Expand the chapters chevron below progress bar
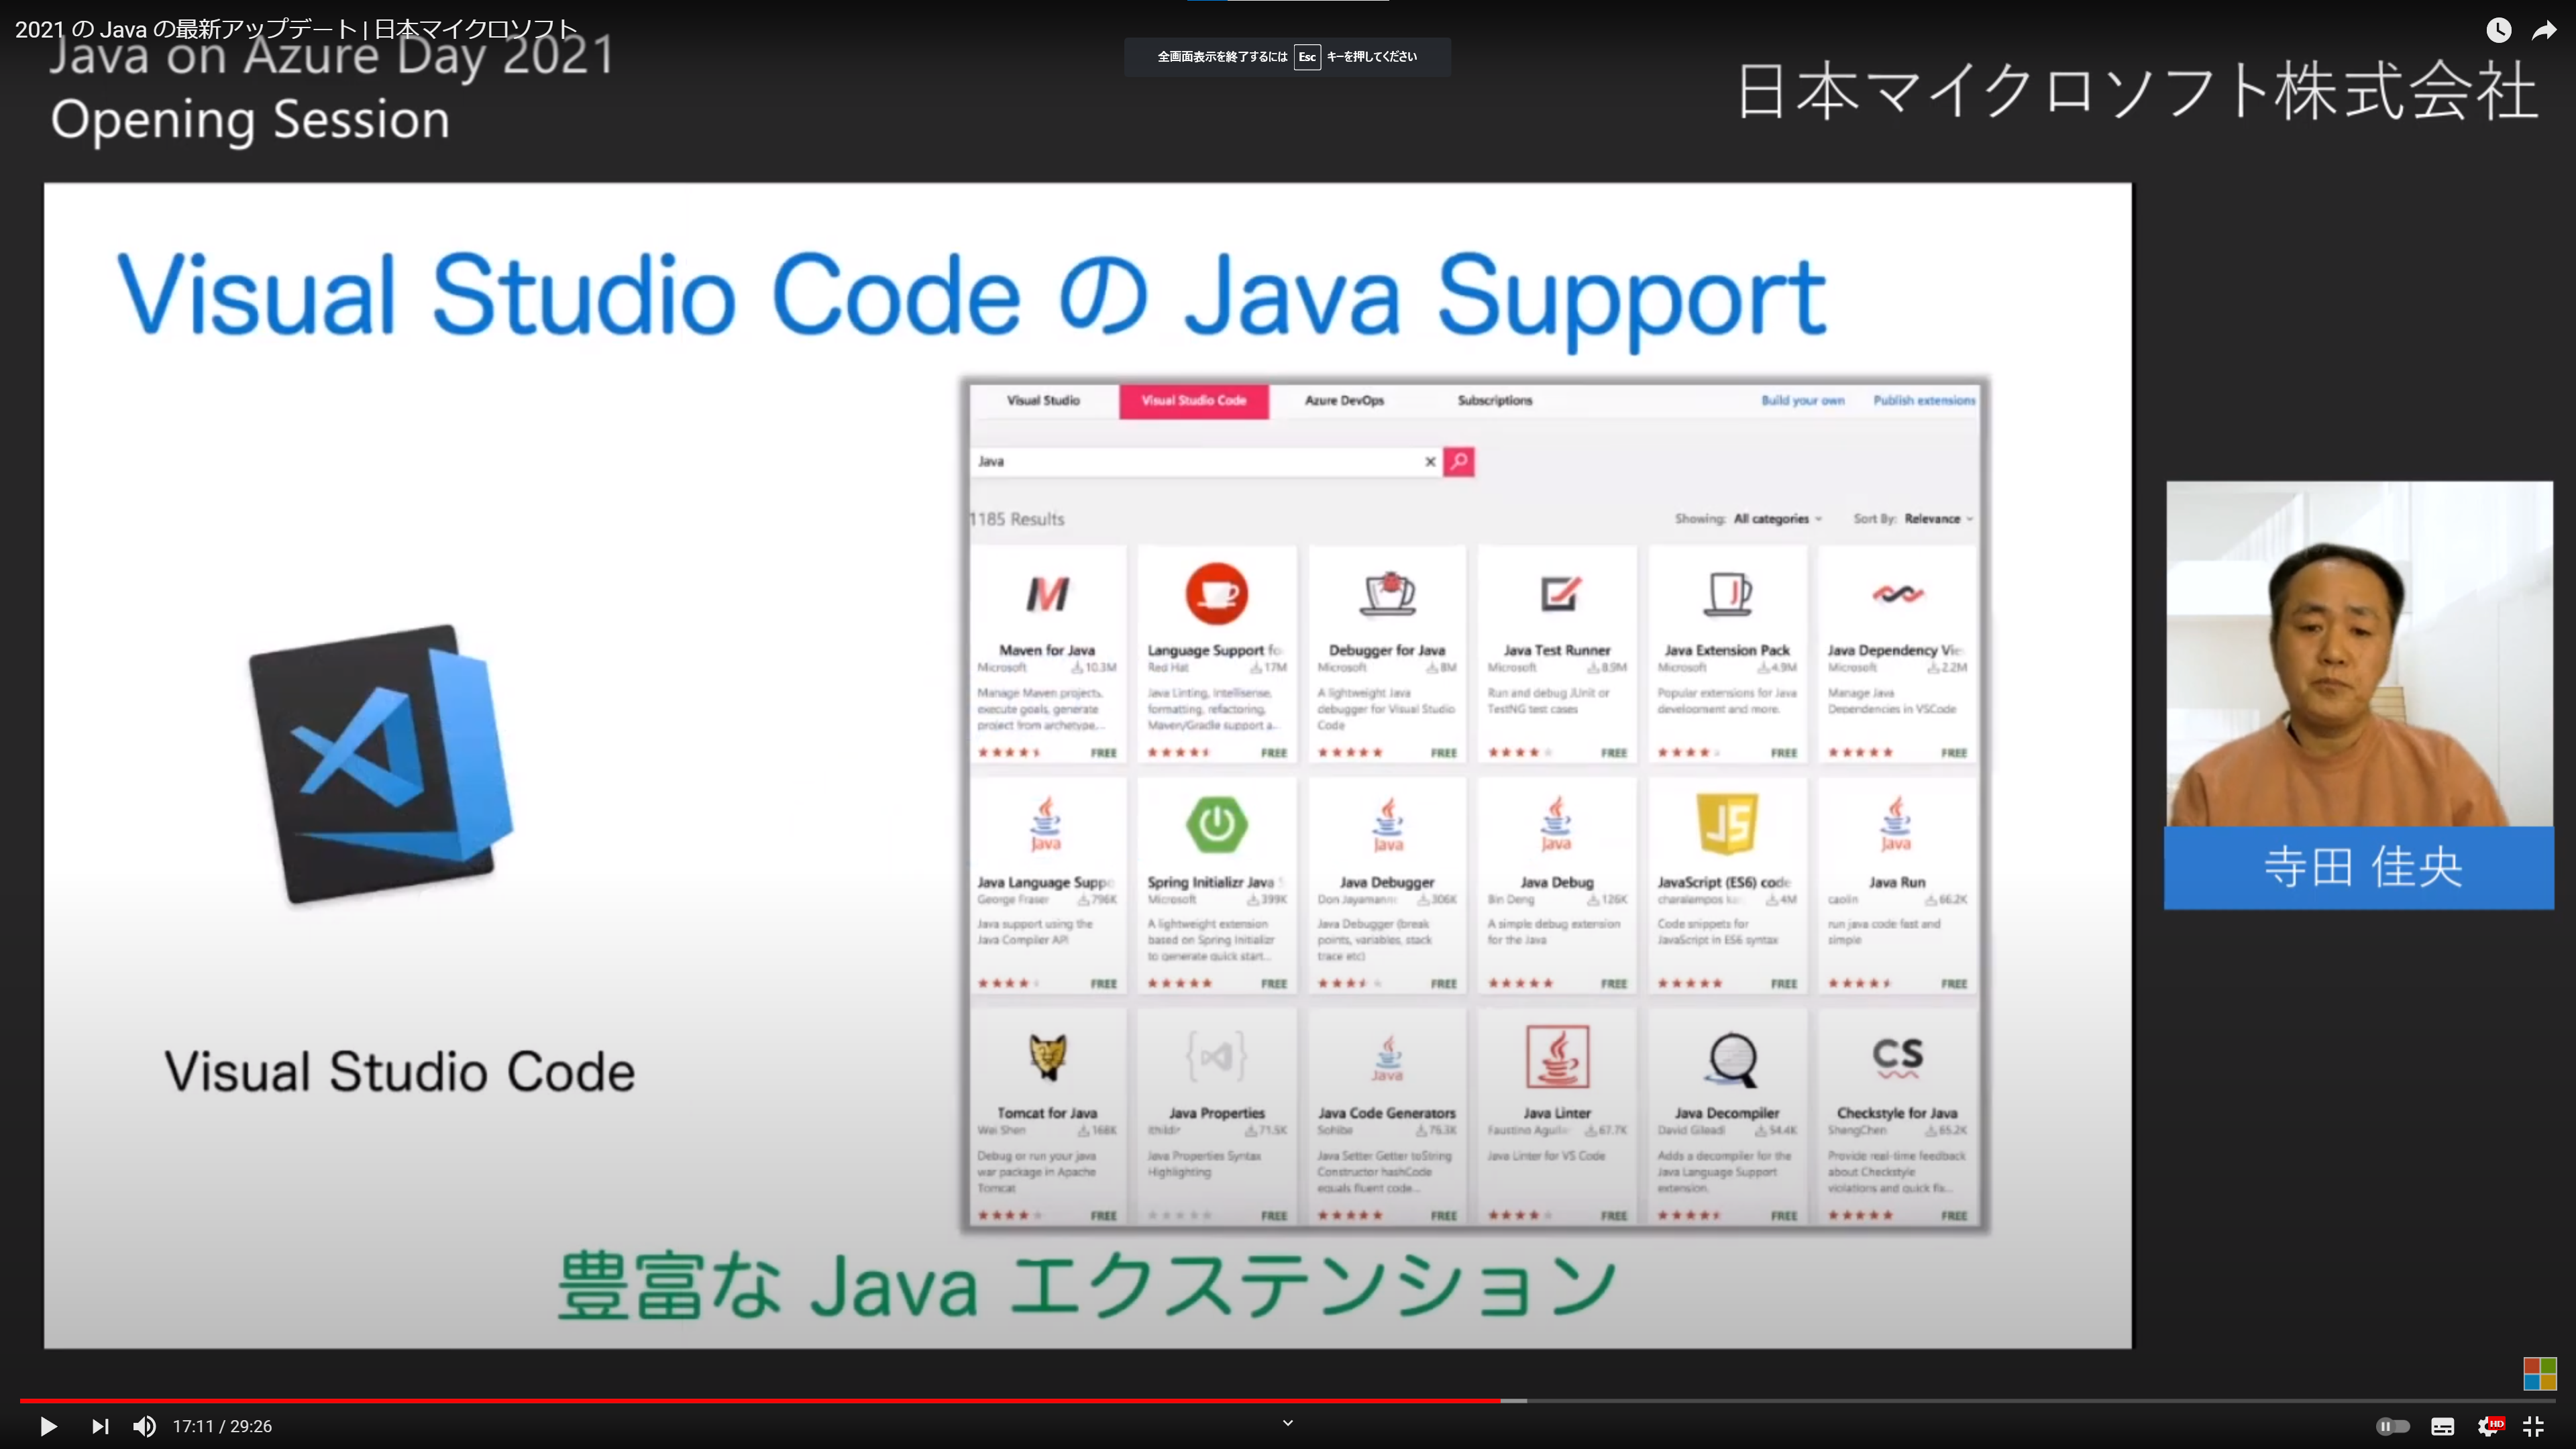The width and height of the screenshot is (2576, 1449). (x=1288, y=1422)
